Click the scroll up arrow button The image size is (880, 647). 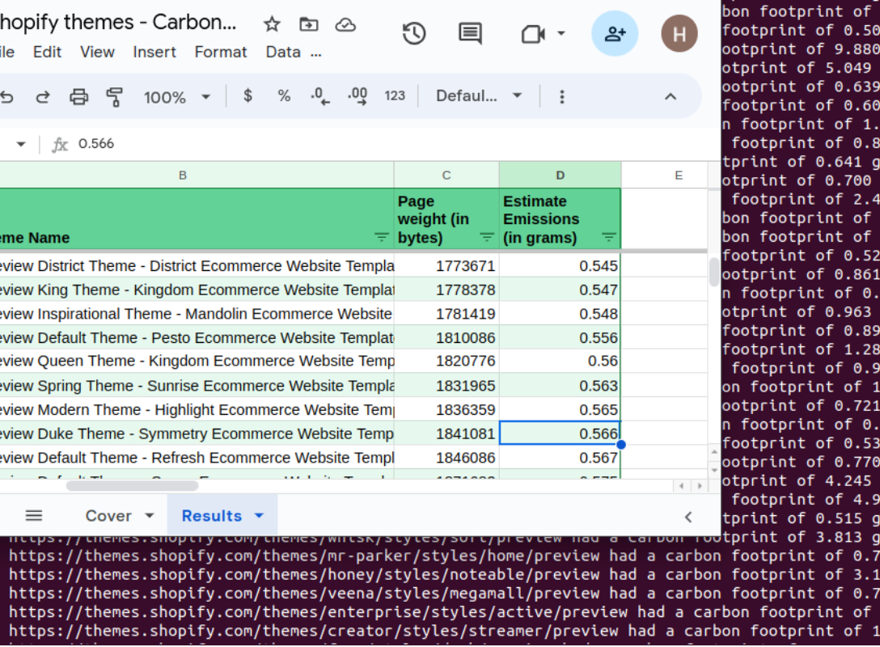pyautogui.click(x=714, y=452)
